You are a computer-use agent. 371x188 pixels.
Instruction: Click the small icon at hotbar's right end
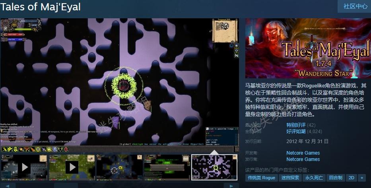coord(236,149)
